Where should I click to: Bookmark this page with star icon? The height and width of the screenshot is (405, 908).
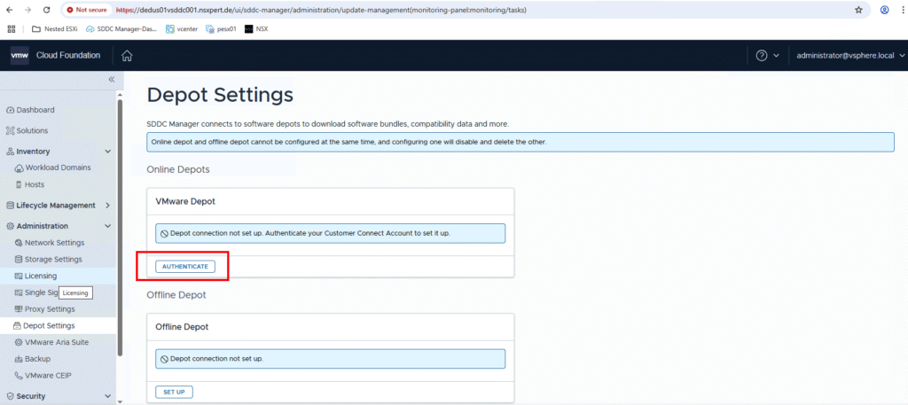pyautogui.click(x=858, y=10)
